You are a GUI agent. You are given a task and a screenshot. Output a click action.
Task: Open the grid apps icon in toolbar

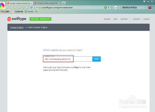(x=27, y=7)
